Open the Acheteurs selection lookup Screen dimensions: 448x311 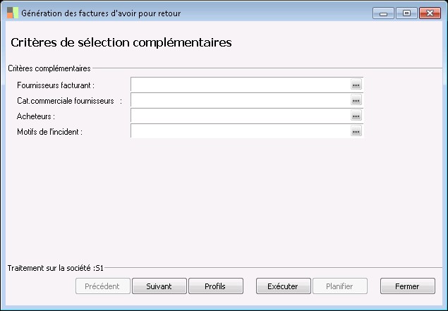(356, 116)
